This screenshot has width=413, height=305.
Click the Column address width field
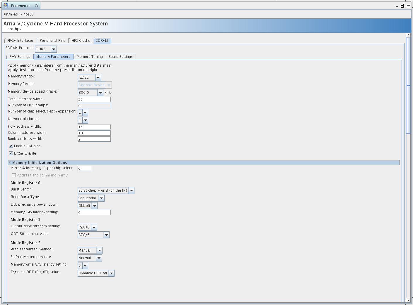(x=94, y=133)
